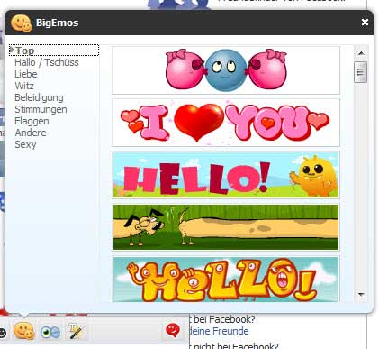Open the Flaggen category

32,121
